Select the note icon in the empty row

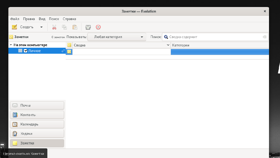(69, 52)
